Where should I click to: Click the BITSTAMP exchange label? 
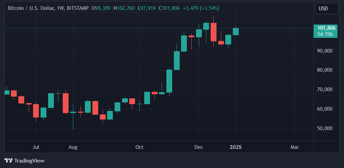[78, 8]
